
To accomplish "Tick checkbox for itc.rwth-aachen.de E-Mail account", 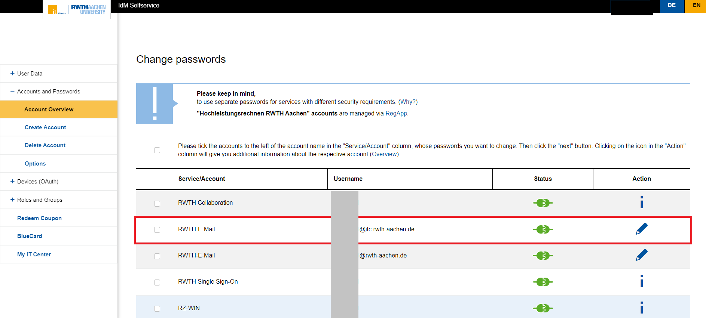I will [157, 230].
